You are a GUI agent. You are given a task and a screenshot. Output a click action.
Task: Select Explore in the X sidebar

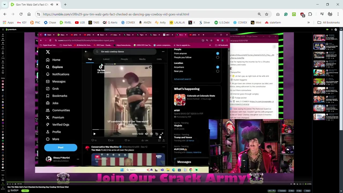54,67
